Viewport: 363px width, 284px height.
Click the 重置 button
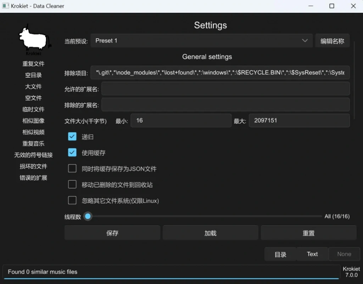pos(308,233)
